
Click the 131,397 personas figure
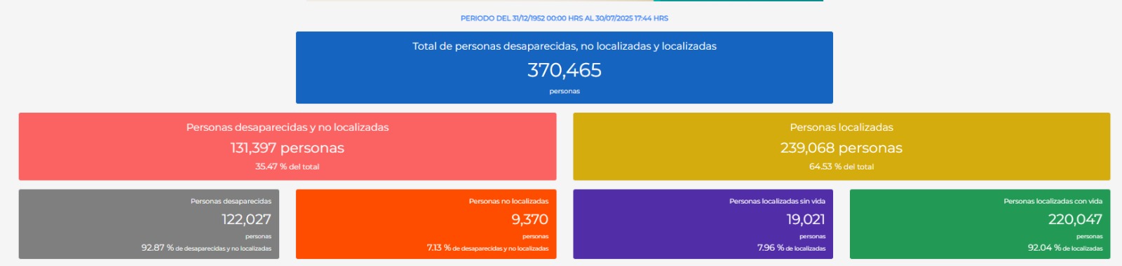[x=288, y=148]
